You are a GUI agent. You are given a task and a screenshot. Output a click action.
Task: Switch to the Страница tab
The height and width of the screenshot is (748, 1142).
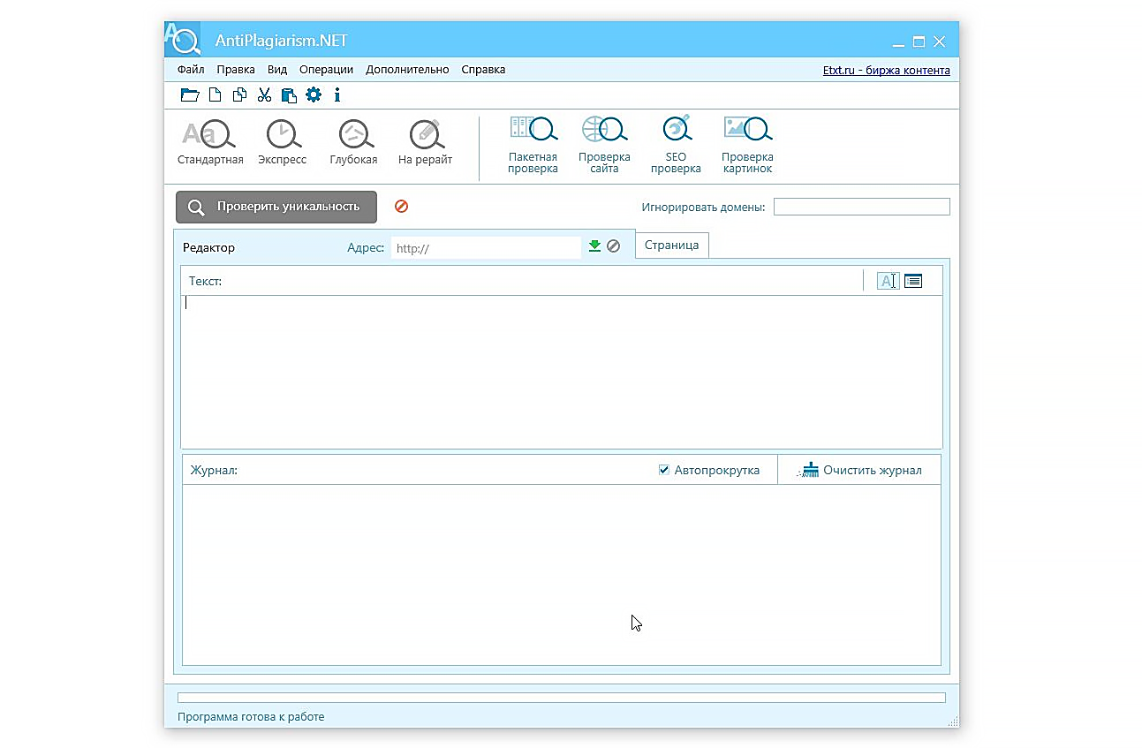point(671,245)
